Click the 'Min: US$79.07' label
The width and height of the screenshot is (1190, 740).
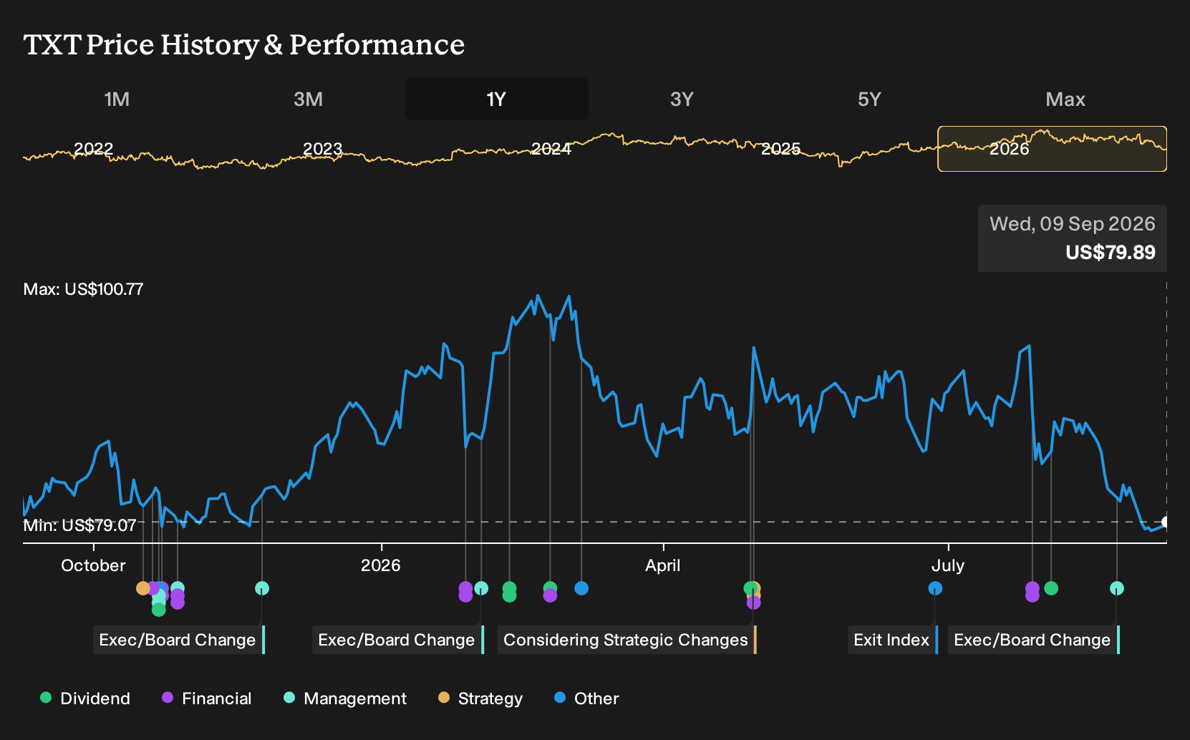(79, 525)
